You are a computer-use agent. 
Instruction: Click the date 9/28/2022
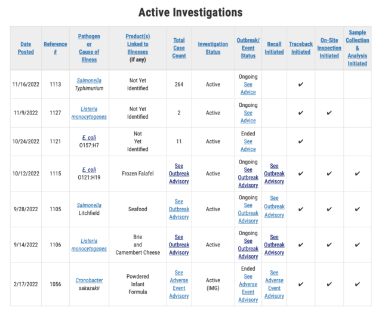26,209
